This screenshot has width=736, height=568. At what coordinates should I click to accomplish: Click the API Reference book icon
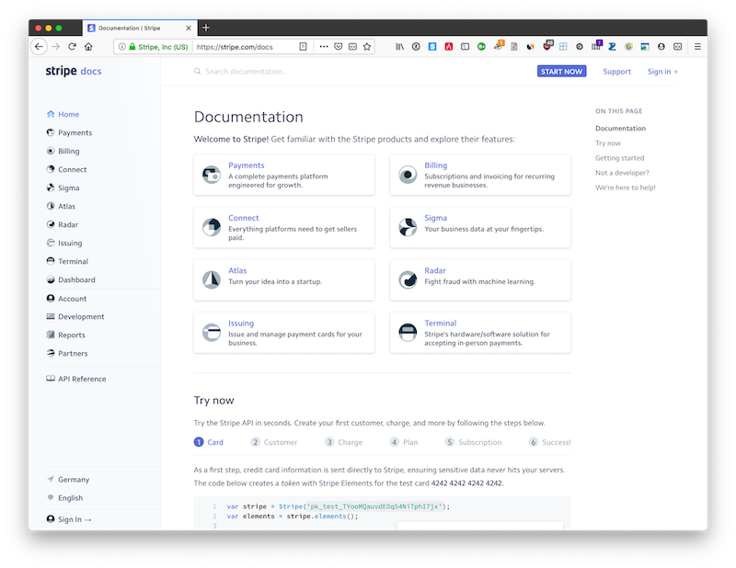pos(51,379)
